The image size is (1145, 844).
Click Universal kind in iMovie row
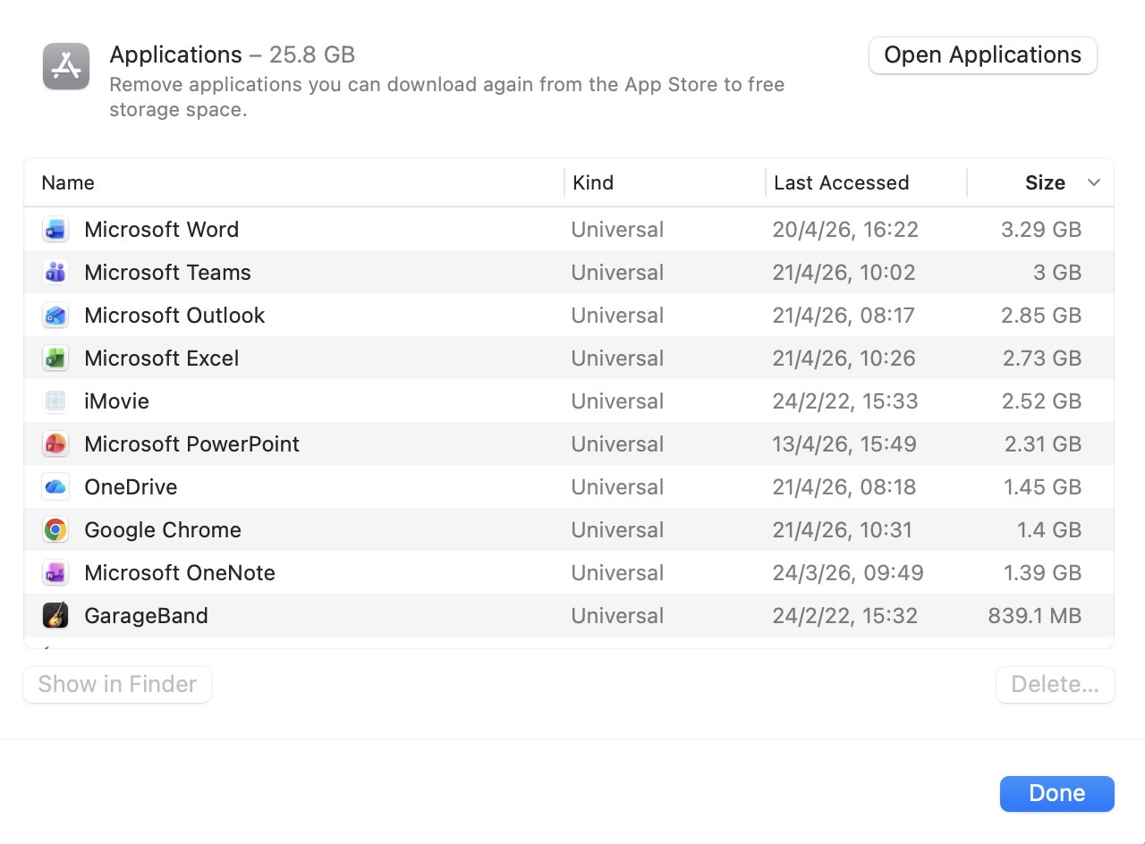click(x=617, y=401)
